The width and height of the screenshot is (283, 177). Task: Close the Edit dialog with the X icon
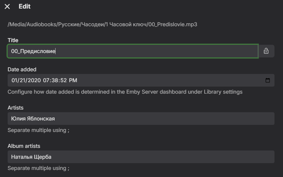(x=7, y=6)
